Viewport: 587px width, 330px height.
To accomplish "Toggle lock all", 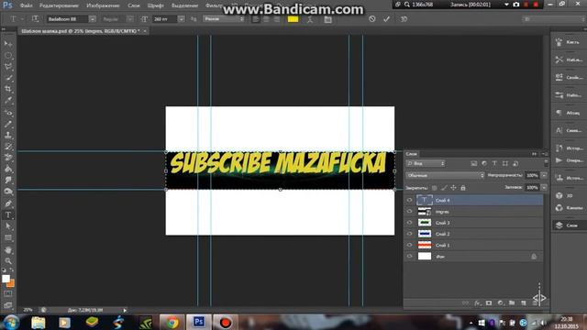I will click(x=463, y=188).
